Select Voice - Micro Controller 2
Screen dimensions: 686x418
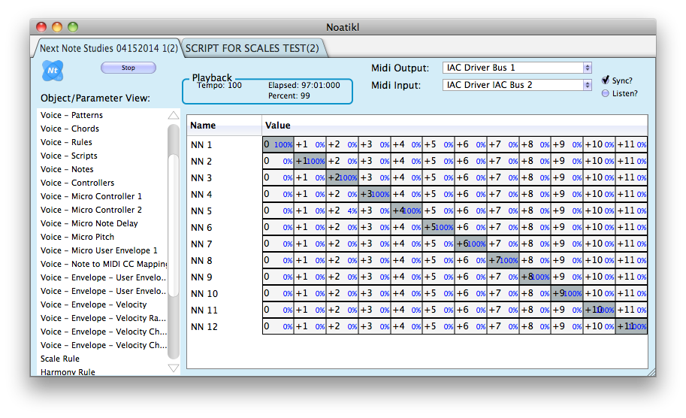pyautogui.click(x=92, y=210)
